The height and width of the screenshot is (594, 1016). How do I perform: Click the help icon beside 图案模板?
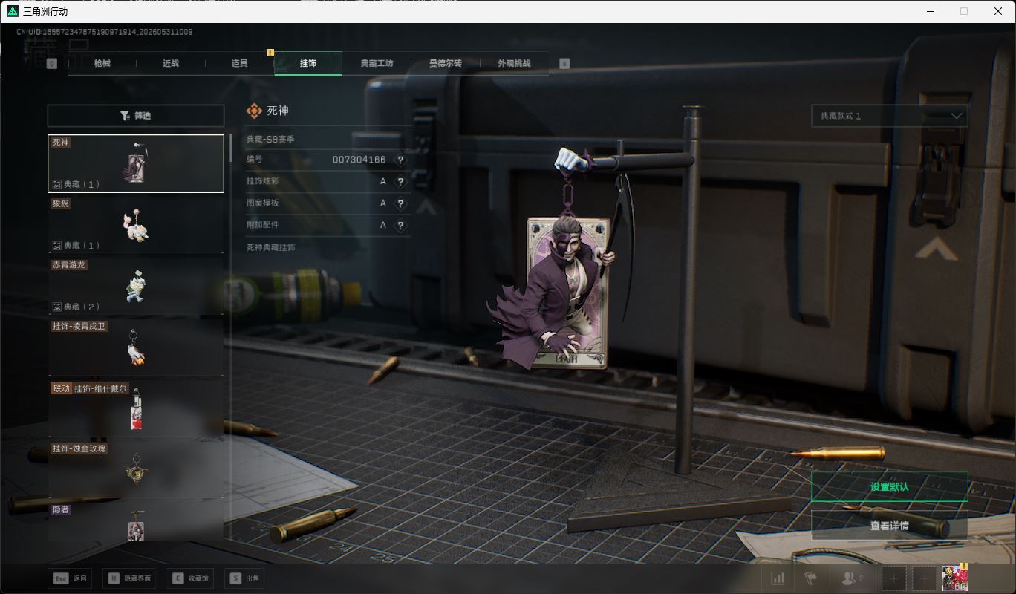(400, 203)
